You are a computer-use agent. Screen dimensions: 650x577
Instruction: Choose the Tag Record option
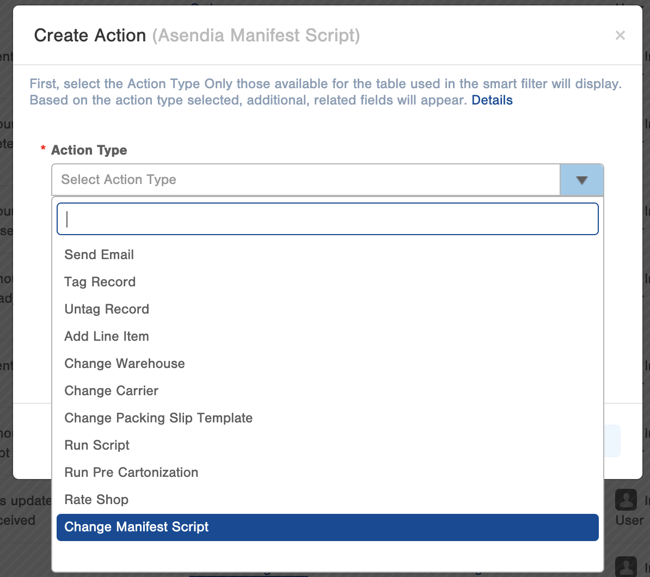[328, 282]
